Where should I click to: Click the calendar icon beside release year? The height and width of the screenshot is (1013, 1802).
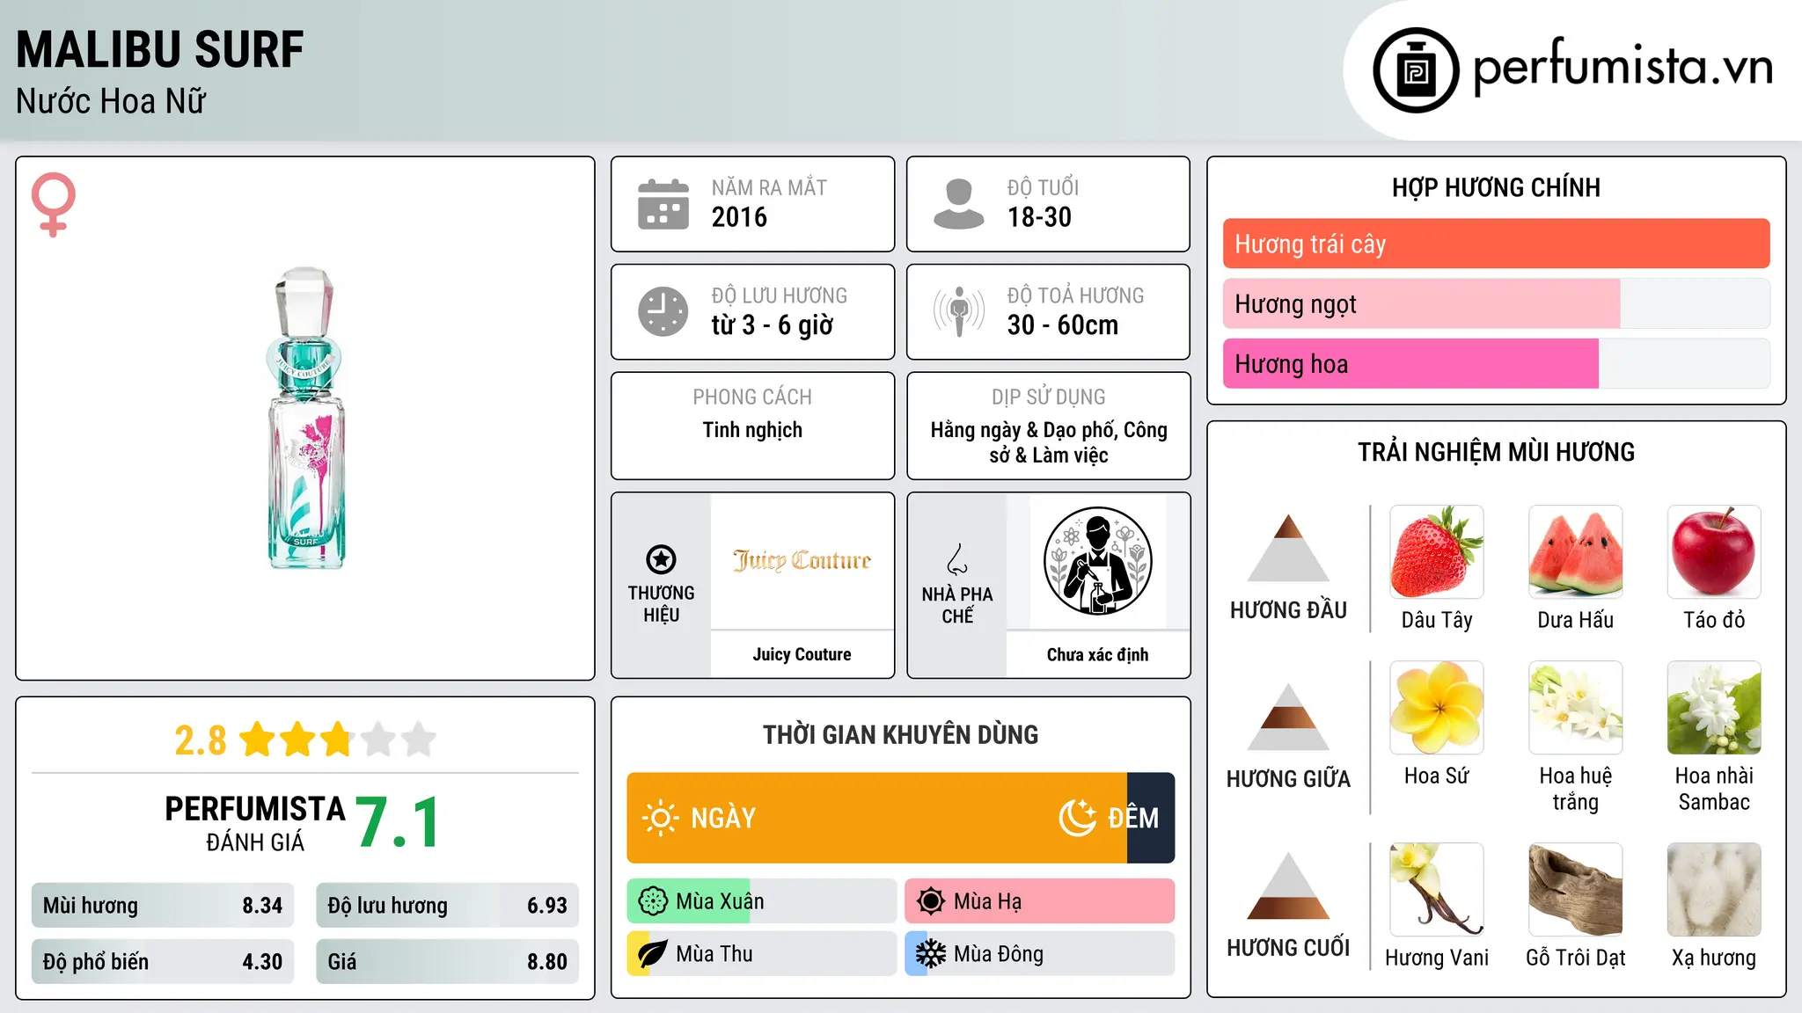pyautogui.click(x=663, y=204)
